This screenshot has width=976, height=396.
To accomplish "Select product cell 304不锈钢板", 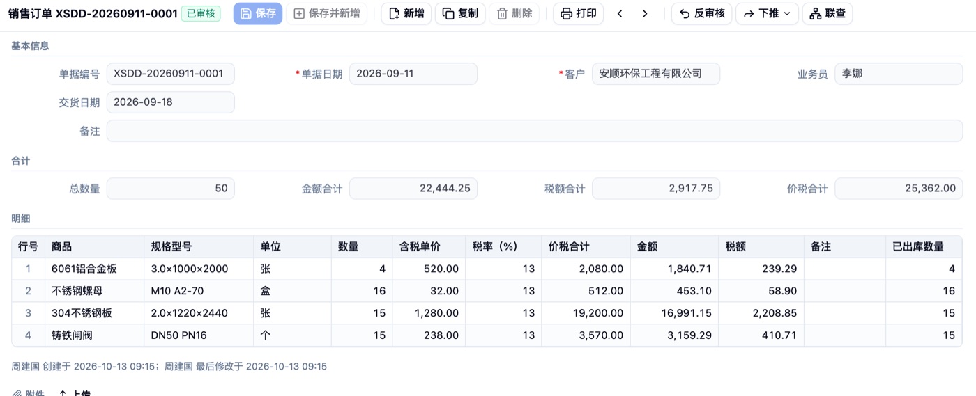I will 95,313.
